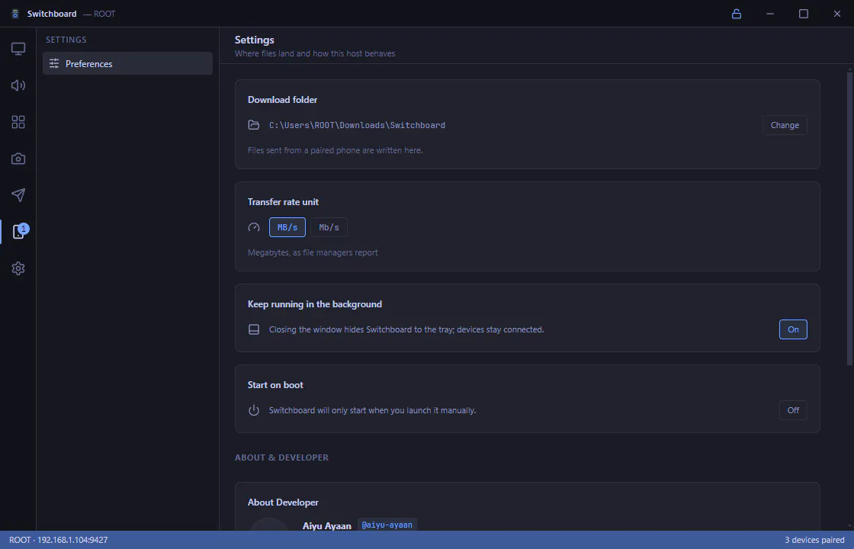Minimize the Switchboard window

pyautogui.click(x=770, y=14)
